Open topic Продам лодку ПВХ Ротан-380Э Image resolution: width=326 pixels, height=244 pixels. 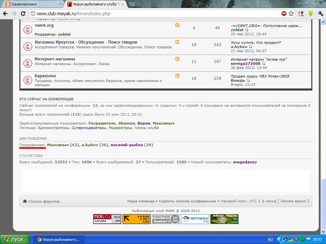tap(260, 76)
